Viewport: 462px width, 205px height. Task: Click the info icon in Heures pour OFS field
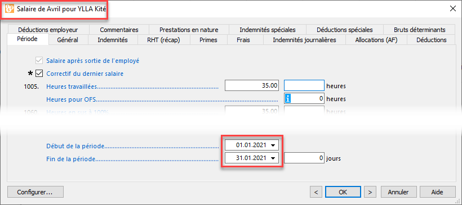pos(288,99)
